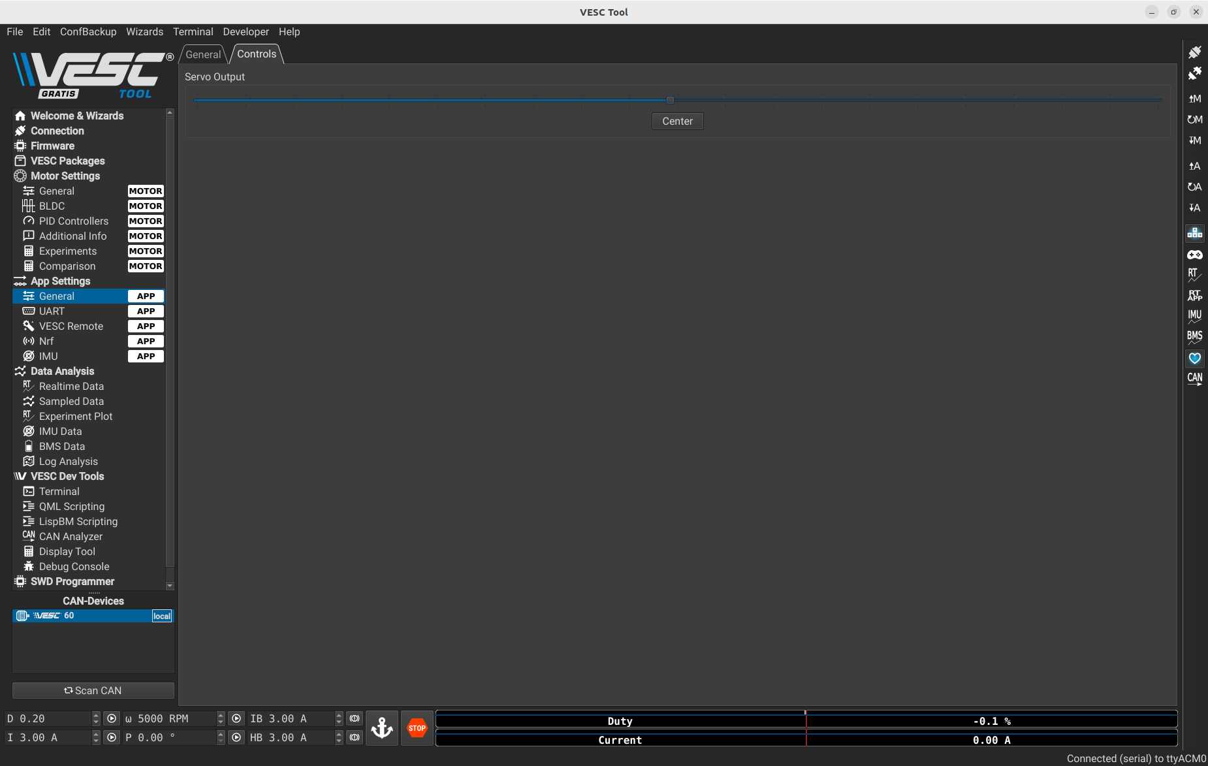1208x766 pixels.
Task: Select the Controls tab
Action: point(257,54)
